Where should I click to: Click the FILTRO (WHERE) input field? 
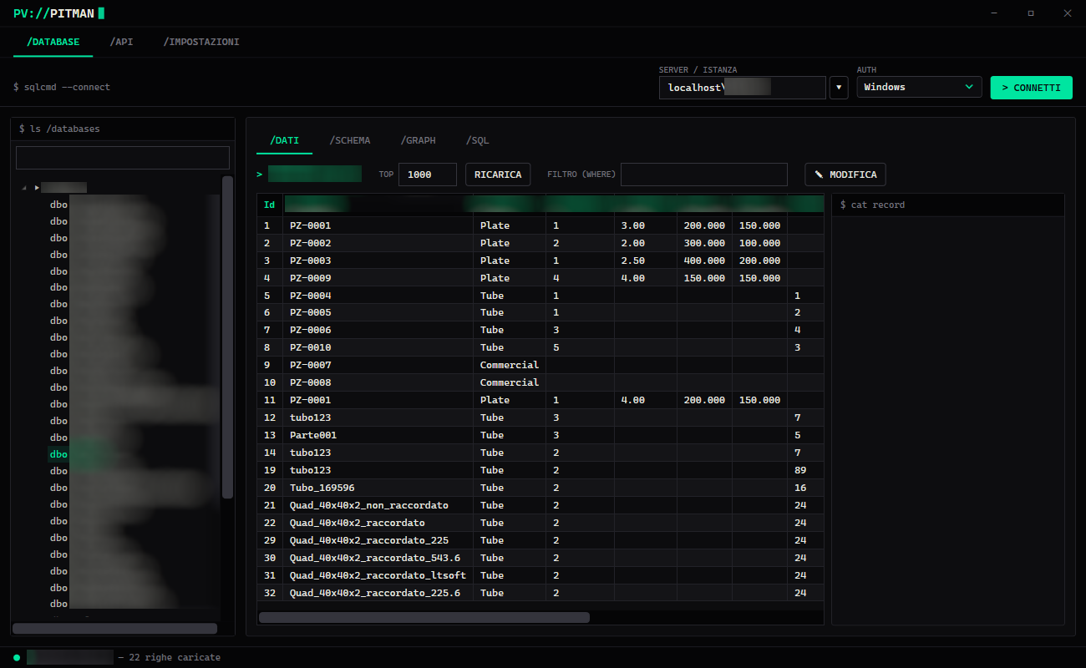tap(704, 175)
